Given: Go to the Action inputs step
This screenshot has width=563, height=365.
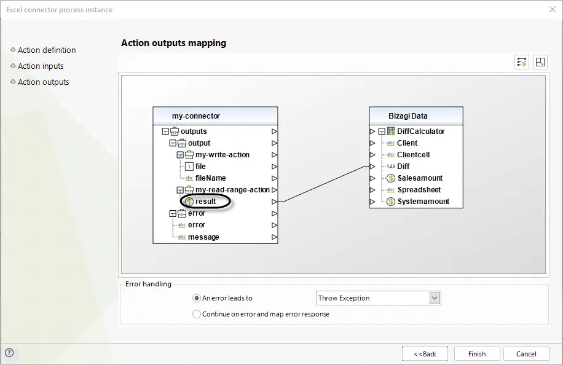Looking at the screenshot, I should coord(41,66).
